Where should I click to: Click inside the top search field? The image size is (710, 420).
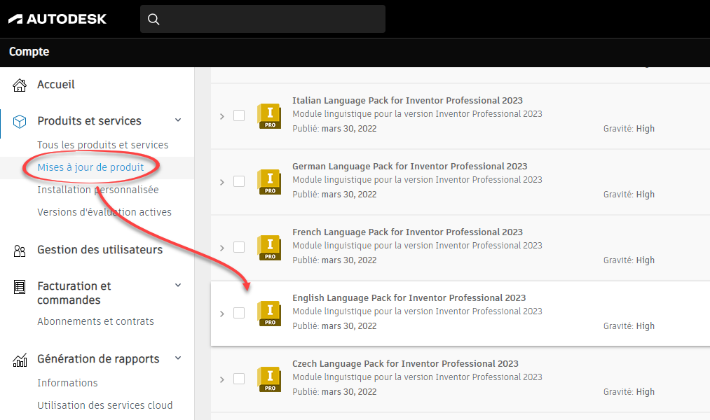(x=273, y=20)
